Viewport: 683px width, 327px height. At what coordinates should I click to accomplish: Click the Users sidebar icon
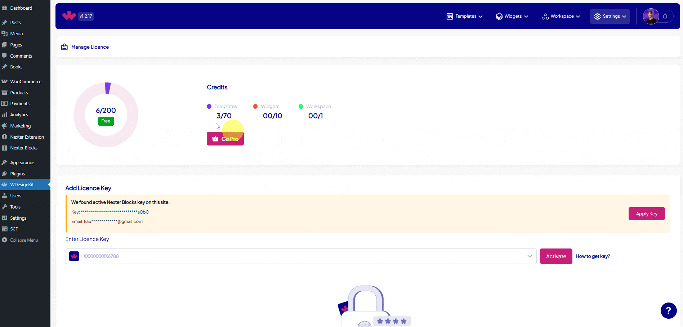tap(5, 196)
